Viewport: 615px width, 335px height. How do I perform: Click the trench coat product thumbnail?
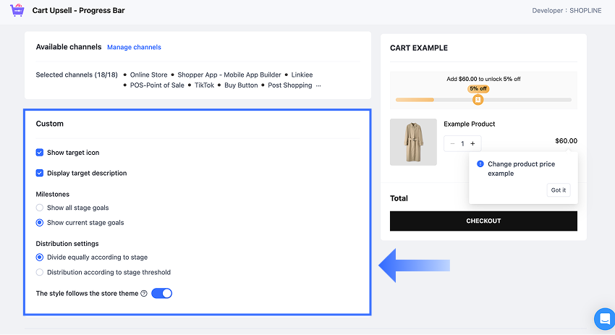pos(413,142)
